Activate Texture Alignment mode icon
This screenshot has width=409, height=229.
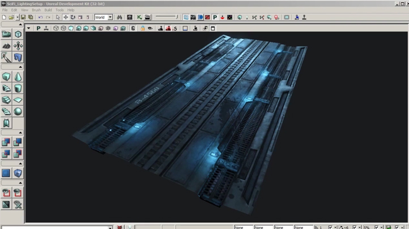tap(18, 46)
